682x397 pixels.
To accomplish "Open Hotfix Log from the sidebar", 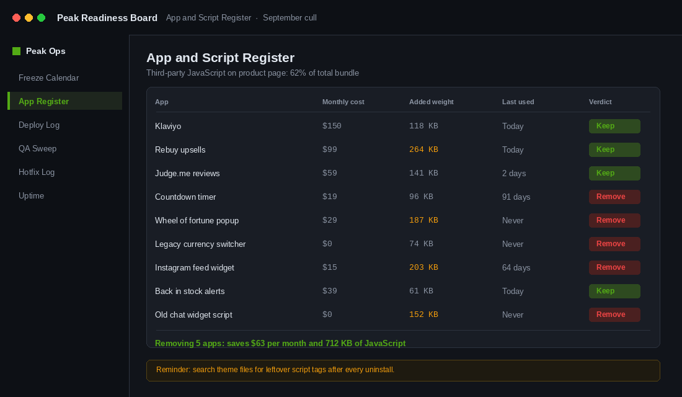I will point(37,172).
